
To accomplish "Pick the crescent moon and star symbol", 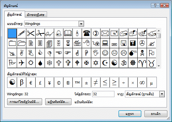I will (105, 63).
